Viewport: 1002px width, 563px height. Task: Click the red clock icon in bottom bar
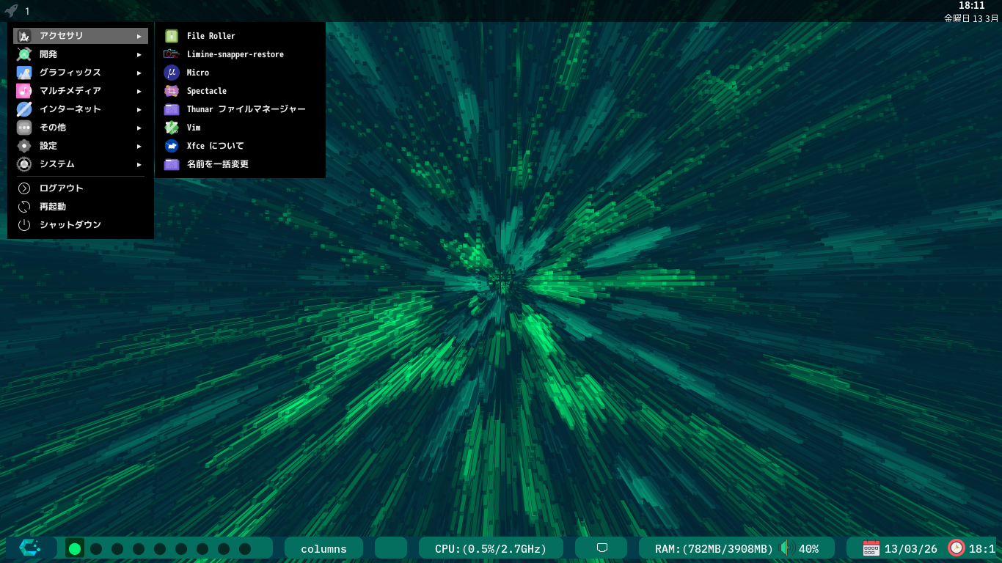tap(957, 548)
